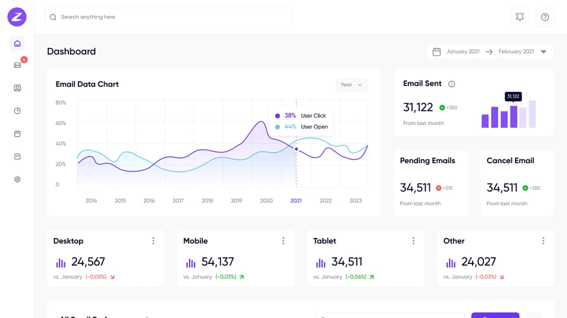Select the 2021 marker on the chart
The width and height of the screenshot is (567, 318).
click(x=296, y=149)
